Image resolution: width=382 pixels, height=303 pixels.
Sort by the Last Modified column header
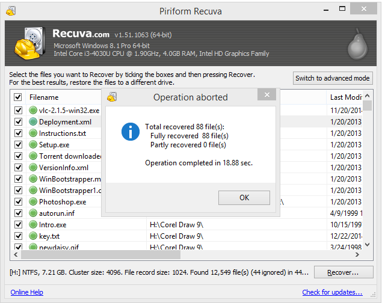pyautogui.click(x=345, y=97)
